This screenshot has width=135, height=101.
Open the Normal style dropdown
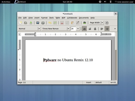tap(39, 29)
